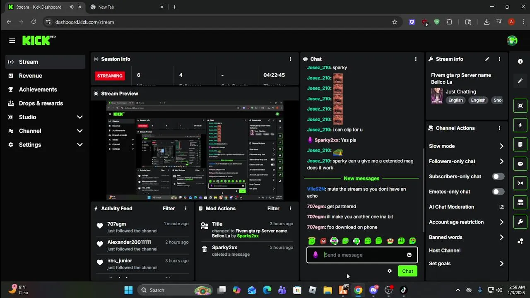The width and height of the screenshot is (530, 298).
Task: Open Banned words settings
Action: coord(466,237)
